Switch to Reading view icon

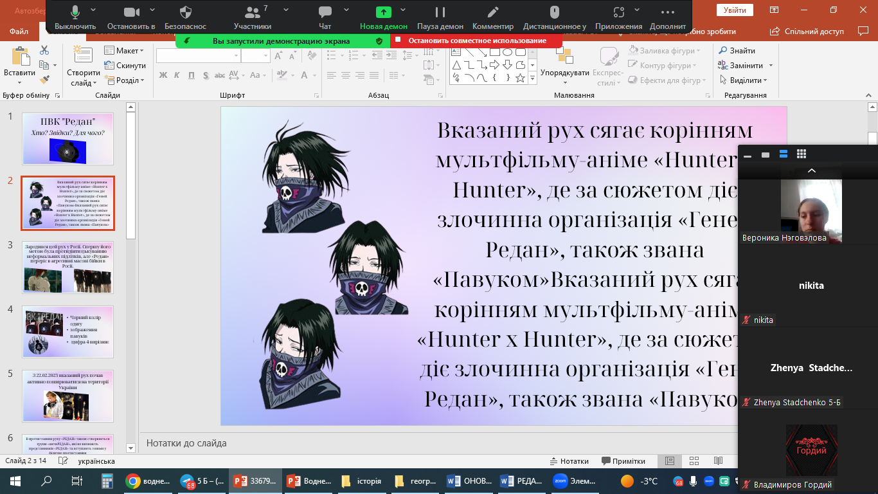(717, 461)
